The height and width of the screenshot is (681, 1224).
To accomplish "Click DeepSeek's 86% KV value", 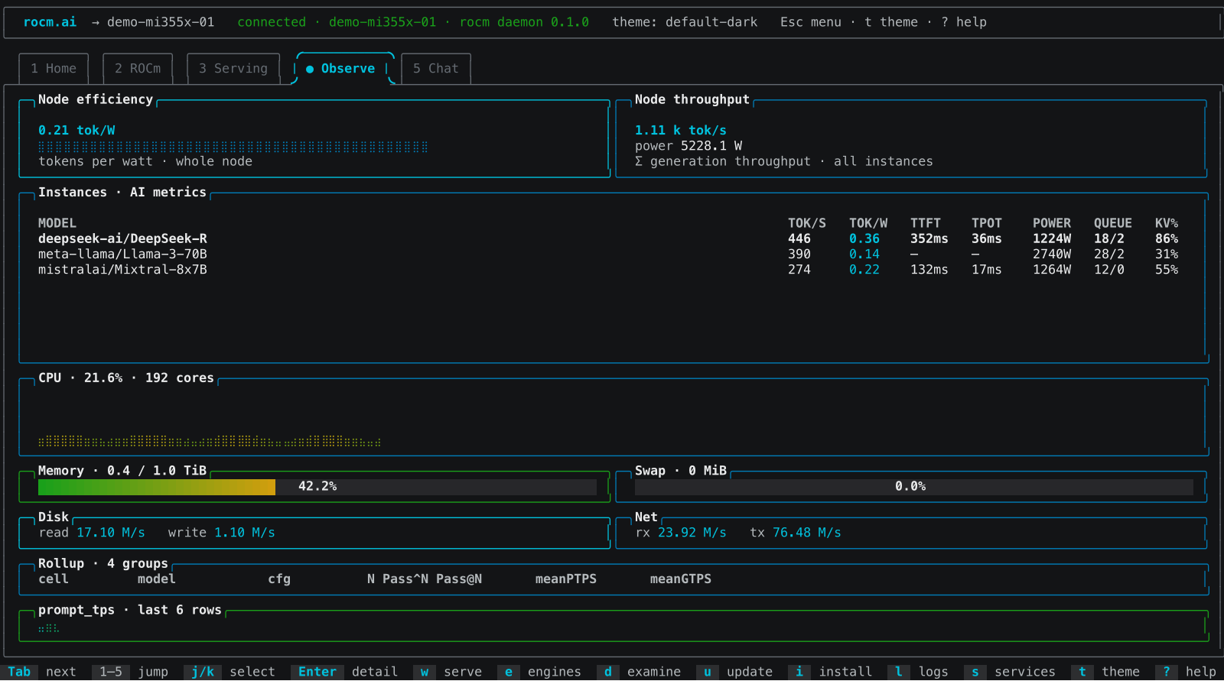I will click(x=1167, y=238).
